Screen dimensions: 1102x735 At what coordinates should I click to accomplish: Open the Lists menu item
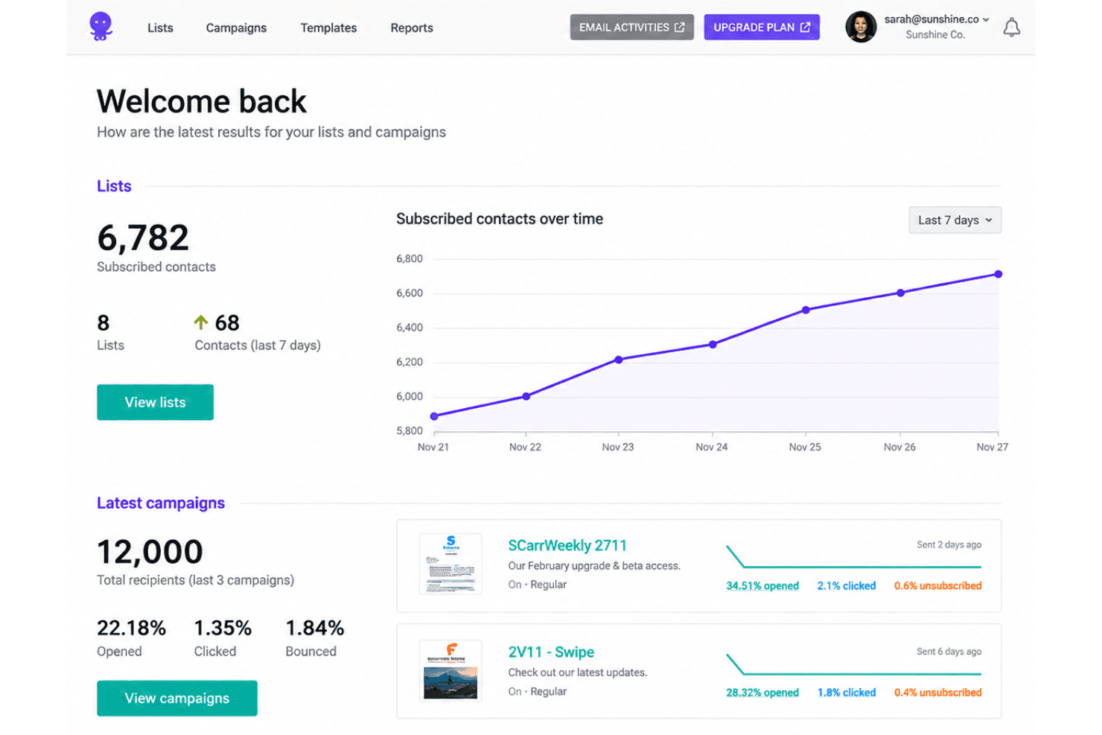click(x=160, y=28)
